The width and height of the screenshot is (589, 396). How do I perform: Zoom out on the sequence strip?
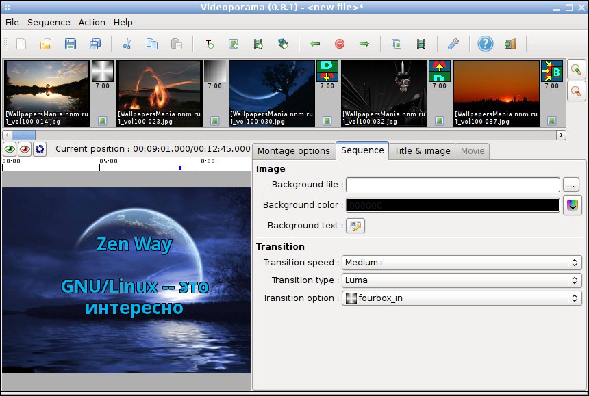576,91
